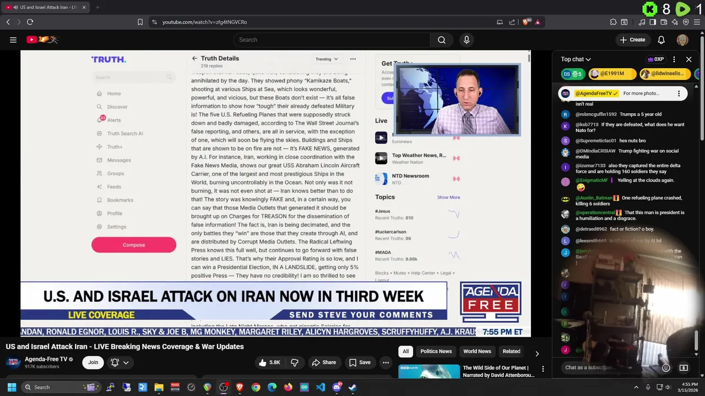Open the Brave Shields lion icon
Screen dimensions: 705x396
coord(526,22)
